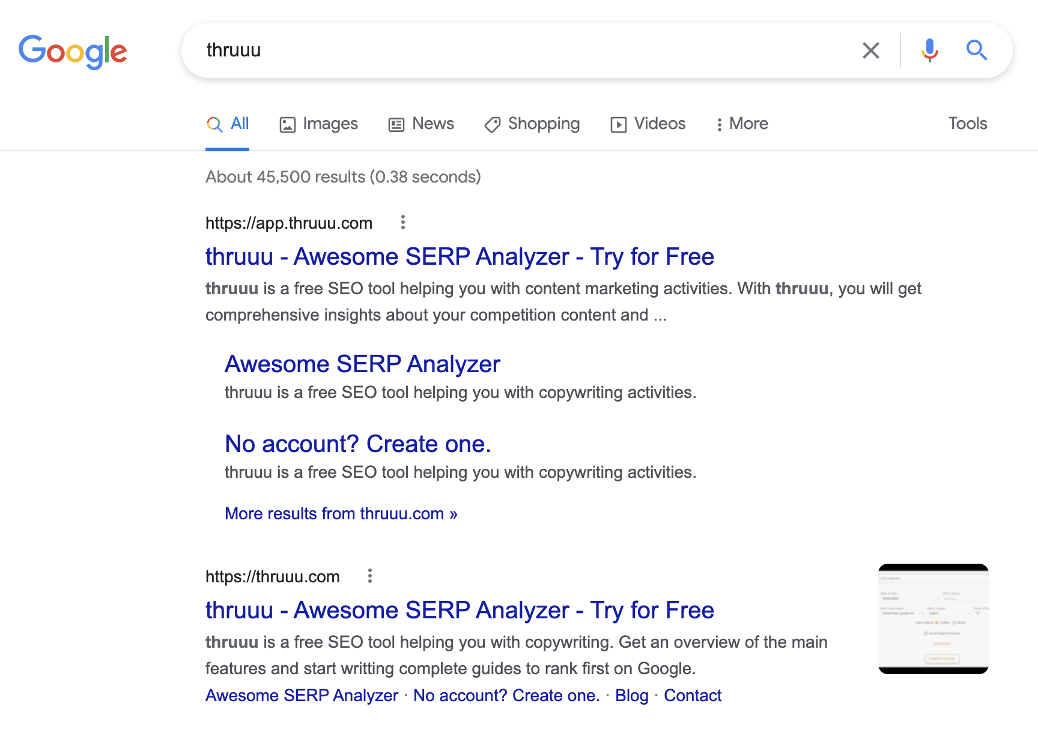Image resolution: width=1038 pixels, height=736 pixels.
Task: Click More results from thruuu.com
Action: coord(341,513)
